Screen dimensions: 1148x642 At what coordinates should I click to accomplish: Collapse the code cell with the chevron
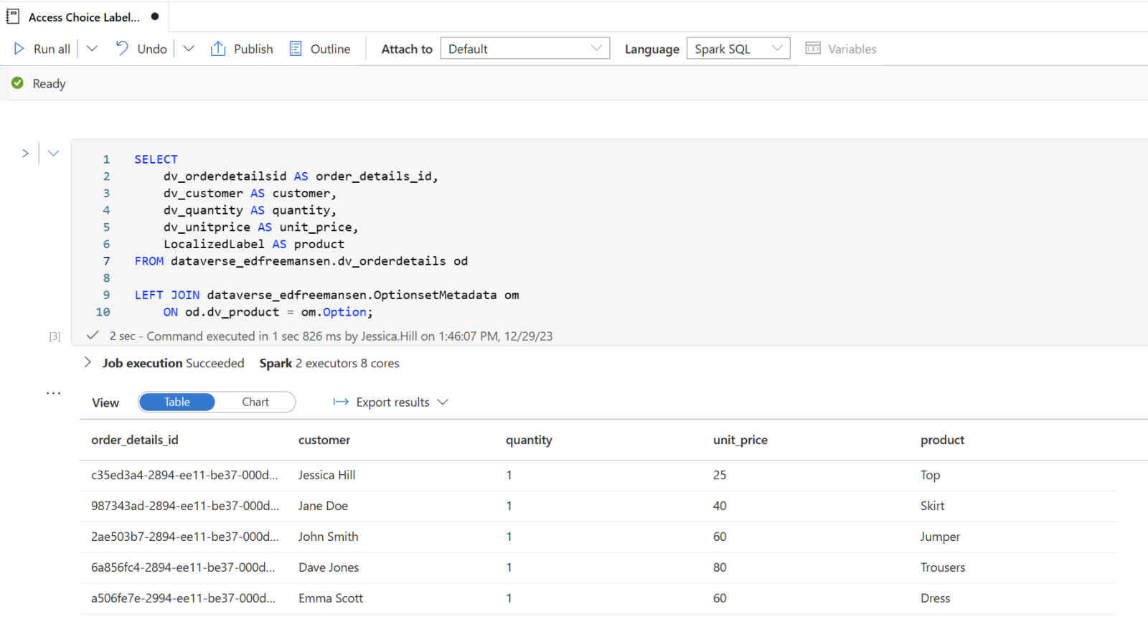pyautogui.click(x=54, y=153)
